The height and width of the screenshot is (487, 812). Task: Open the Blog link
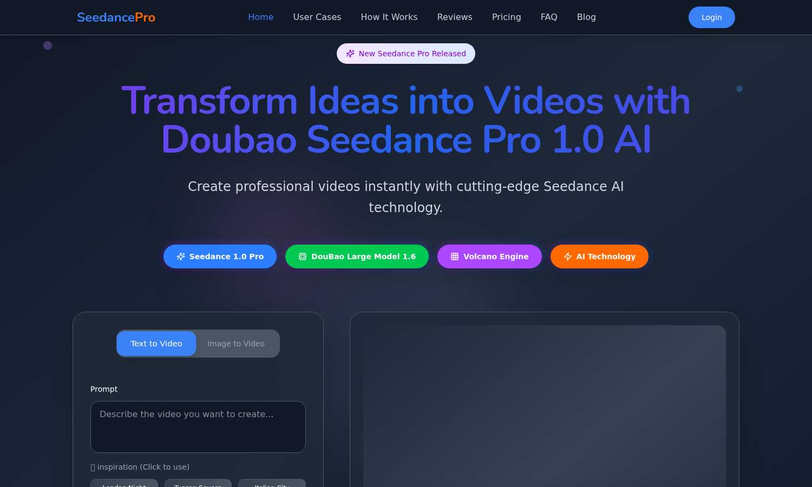(586, 17)
